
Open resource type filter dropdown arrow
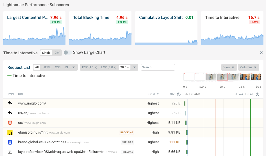[x=74, y=67]
